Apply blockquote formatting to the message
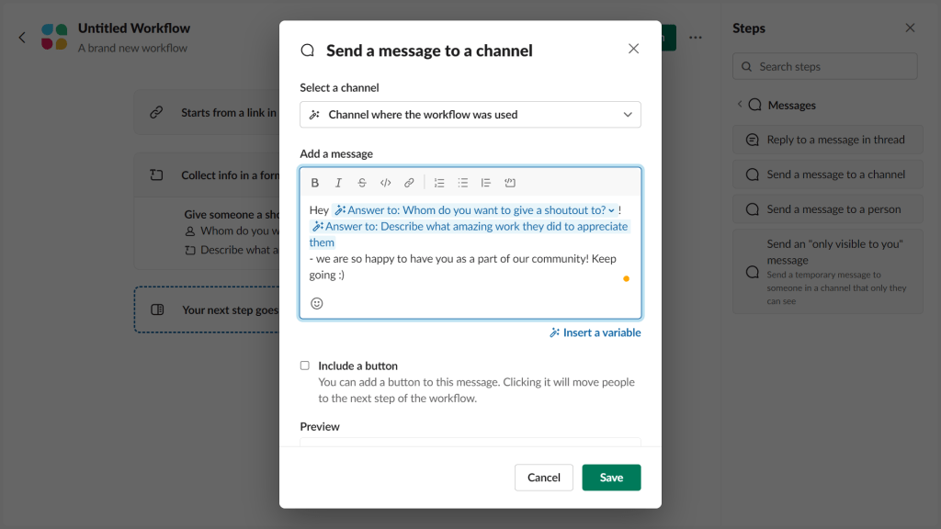941x529 pixels. 485,183
